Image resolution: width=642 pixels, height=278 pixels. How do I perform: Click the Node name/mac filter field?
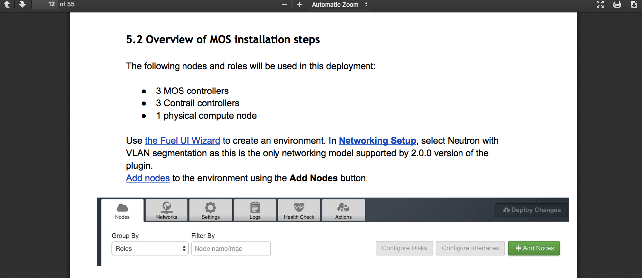(x=231, y=248)
